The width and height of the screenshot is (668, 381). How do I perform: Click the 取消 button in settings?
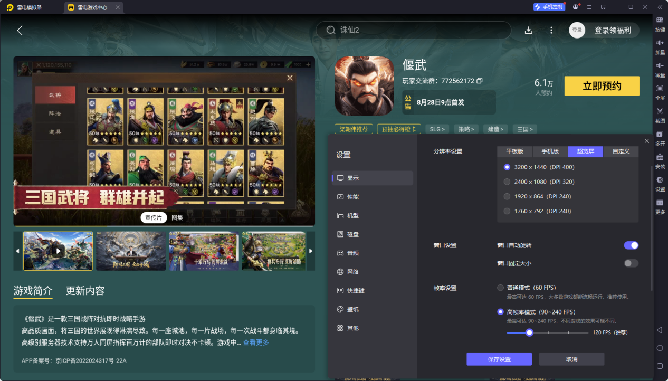(x=571, y=359)
